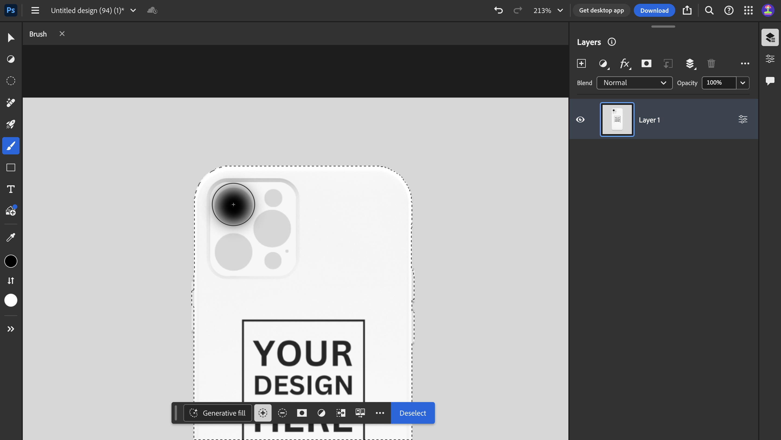
Task: Open the Eyedropper tool
Action: [x=11, y=237]
